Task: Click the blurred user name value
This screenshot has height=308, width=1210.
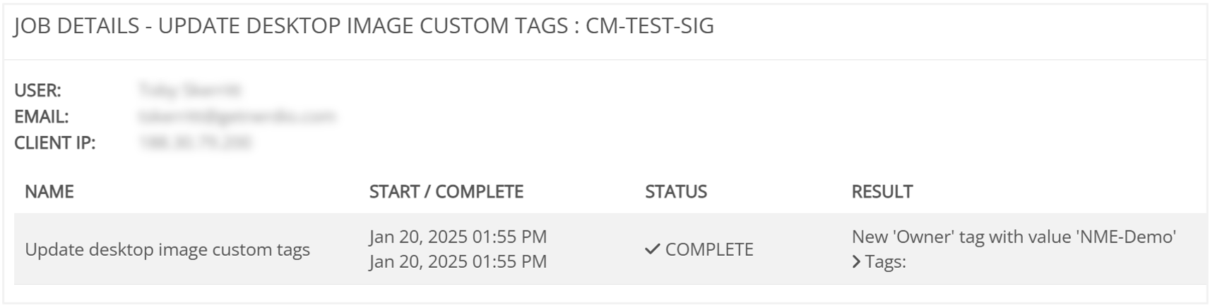Action: [190, 90]
